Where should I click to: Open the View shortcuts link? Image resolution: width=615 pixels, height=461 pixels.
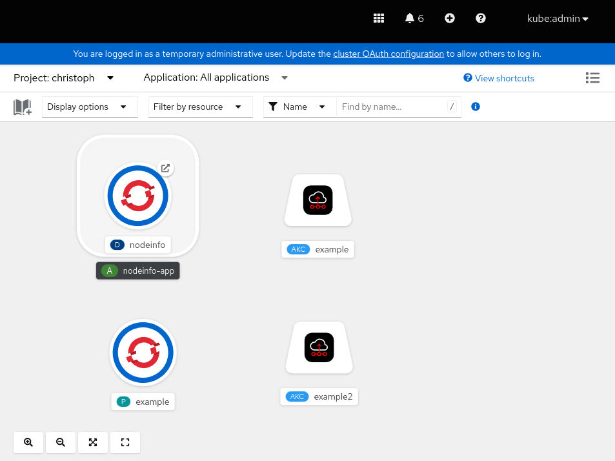498,78
